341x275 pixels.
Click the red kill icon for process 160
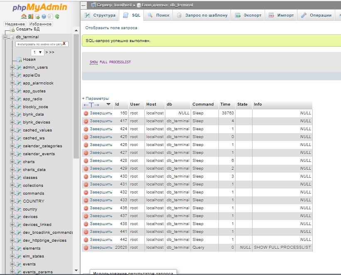pos(86,113)
